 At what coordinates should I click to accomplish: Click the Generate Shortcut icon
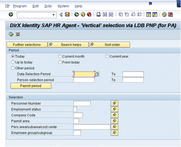(155, 15)
